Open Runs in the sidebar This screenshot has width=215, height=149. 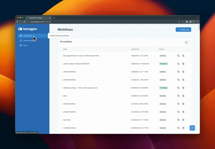point(32,45)
